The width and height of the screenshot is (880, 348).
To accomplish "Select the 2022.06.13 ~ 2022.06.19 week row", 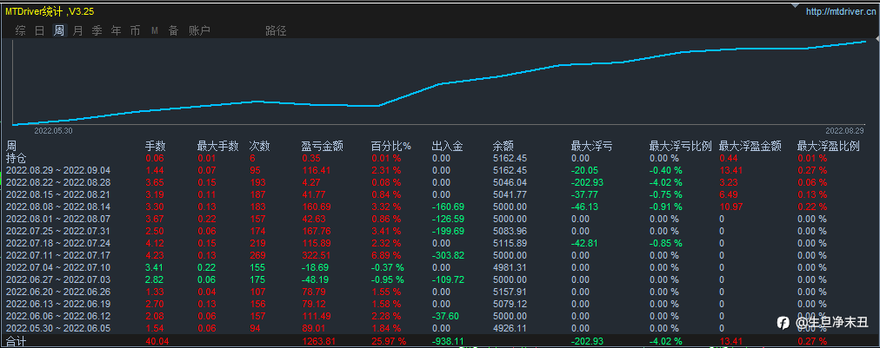I will (440, 304).
